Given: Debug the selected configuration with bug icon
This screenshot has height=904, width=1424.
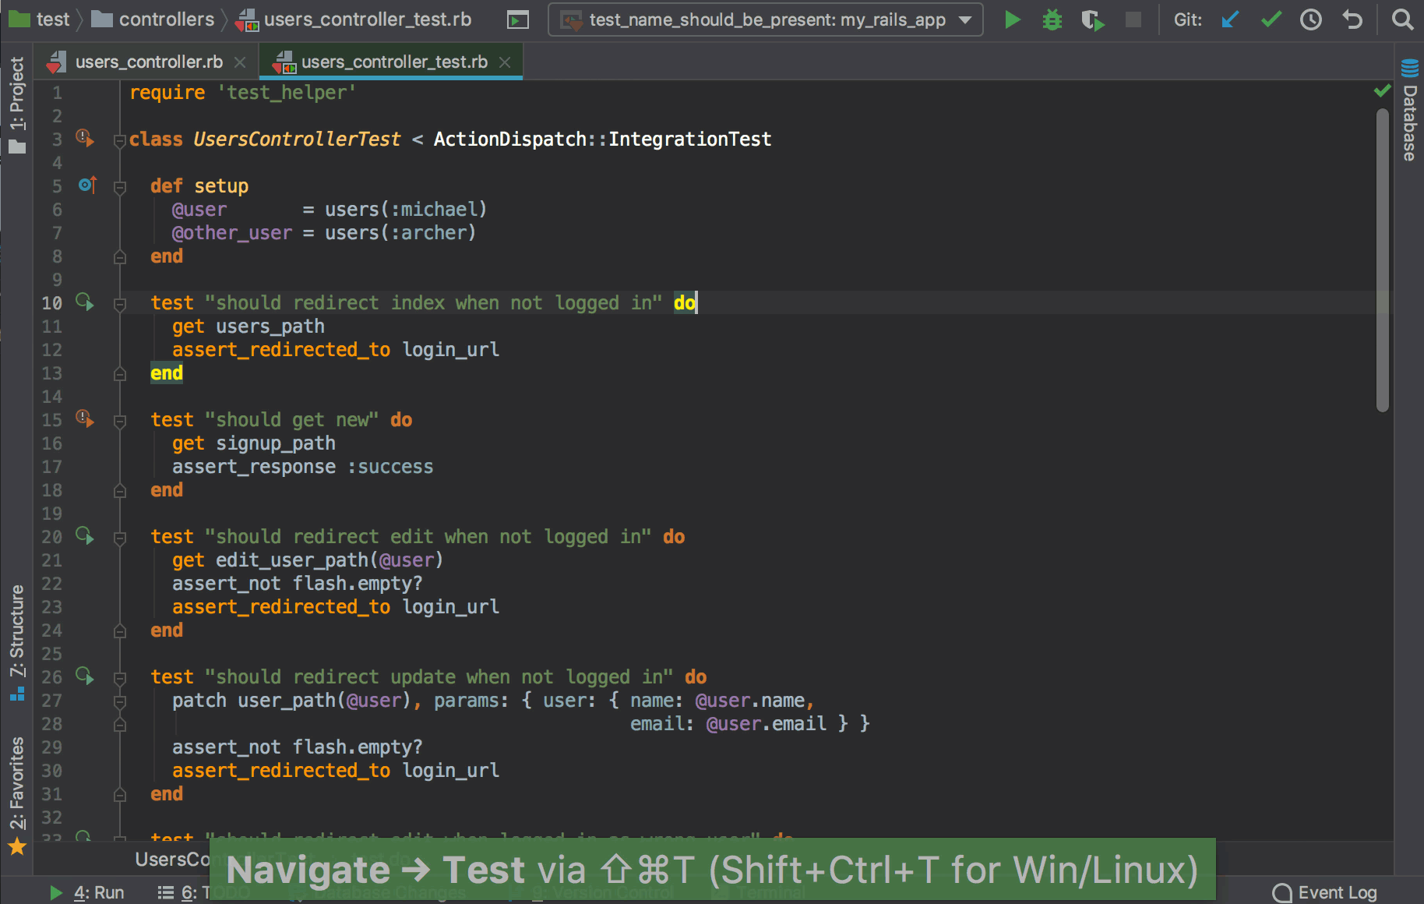Looking at the screenshot, I should click(x=1052, y=19).
